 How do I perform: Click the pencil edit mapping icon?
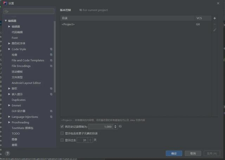click(x=214, y=30)
